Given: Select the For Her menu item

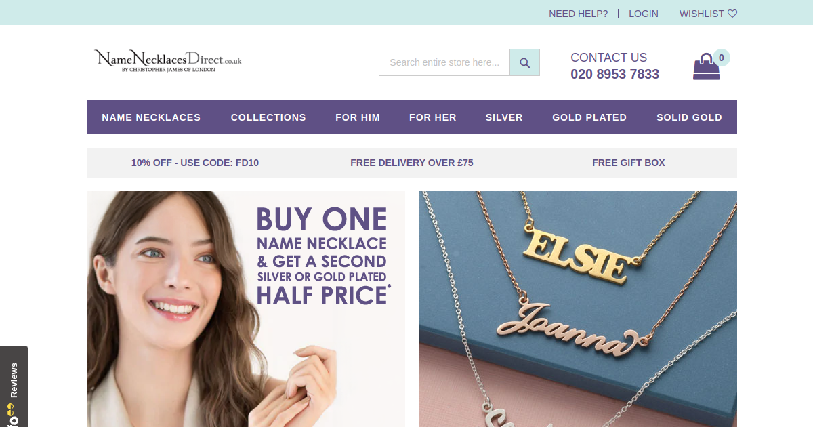Looking at the screenshot, I should [x=433, y=117].
